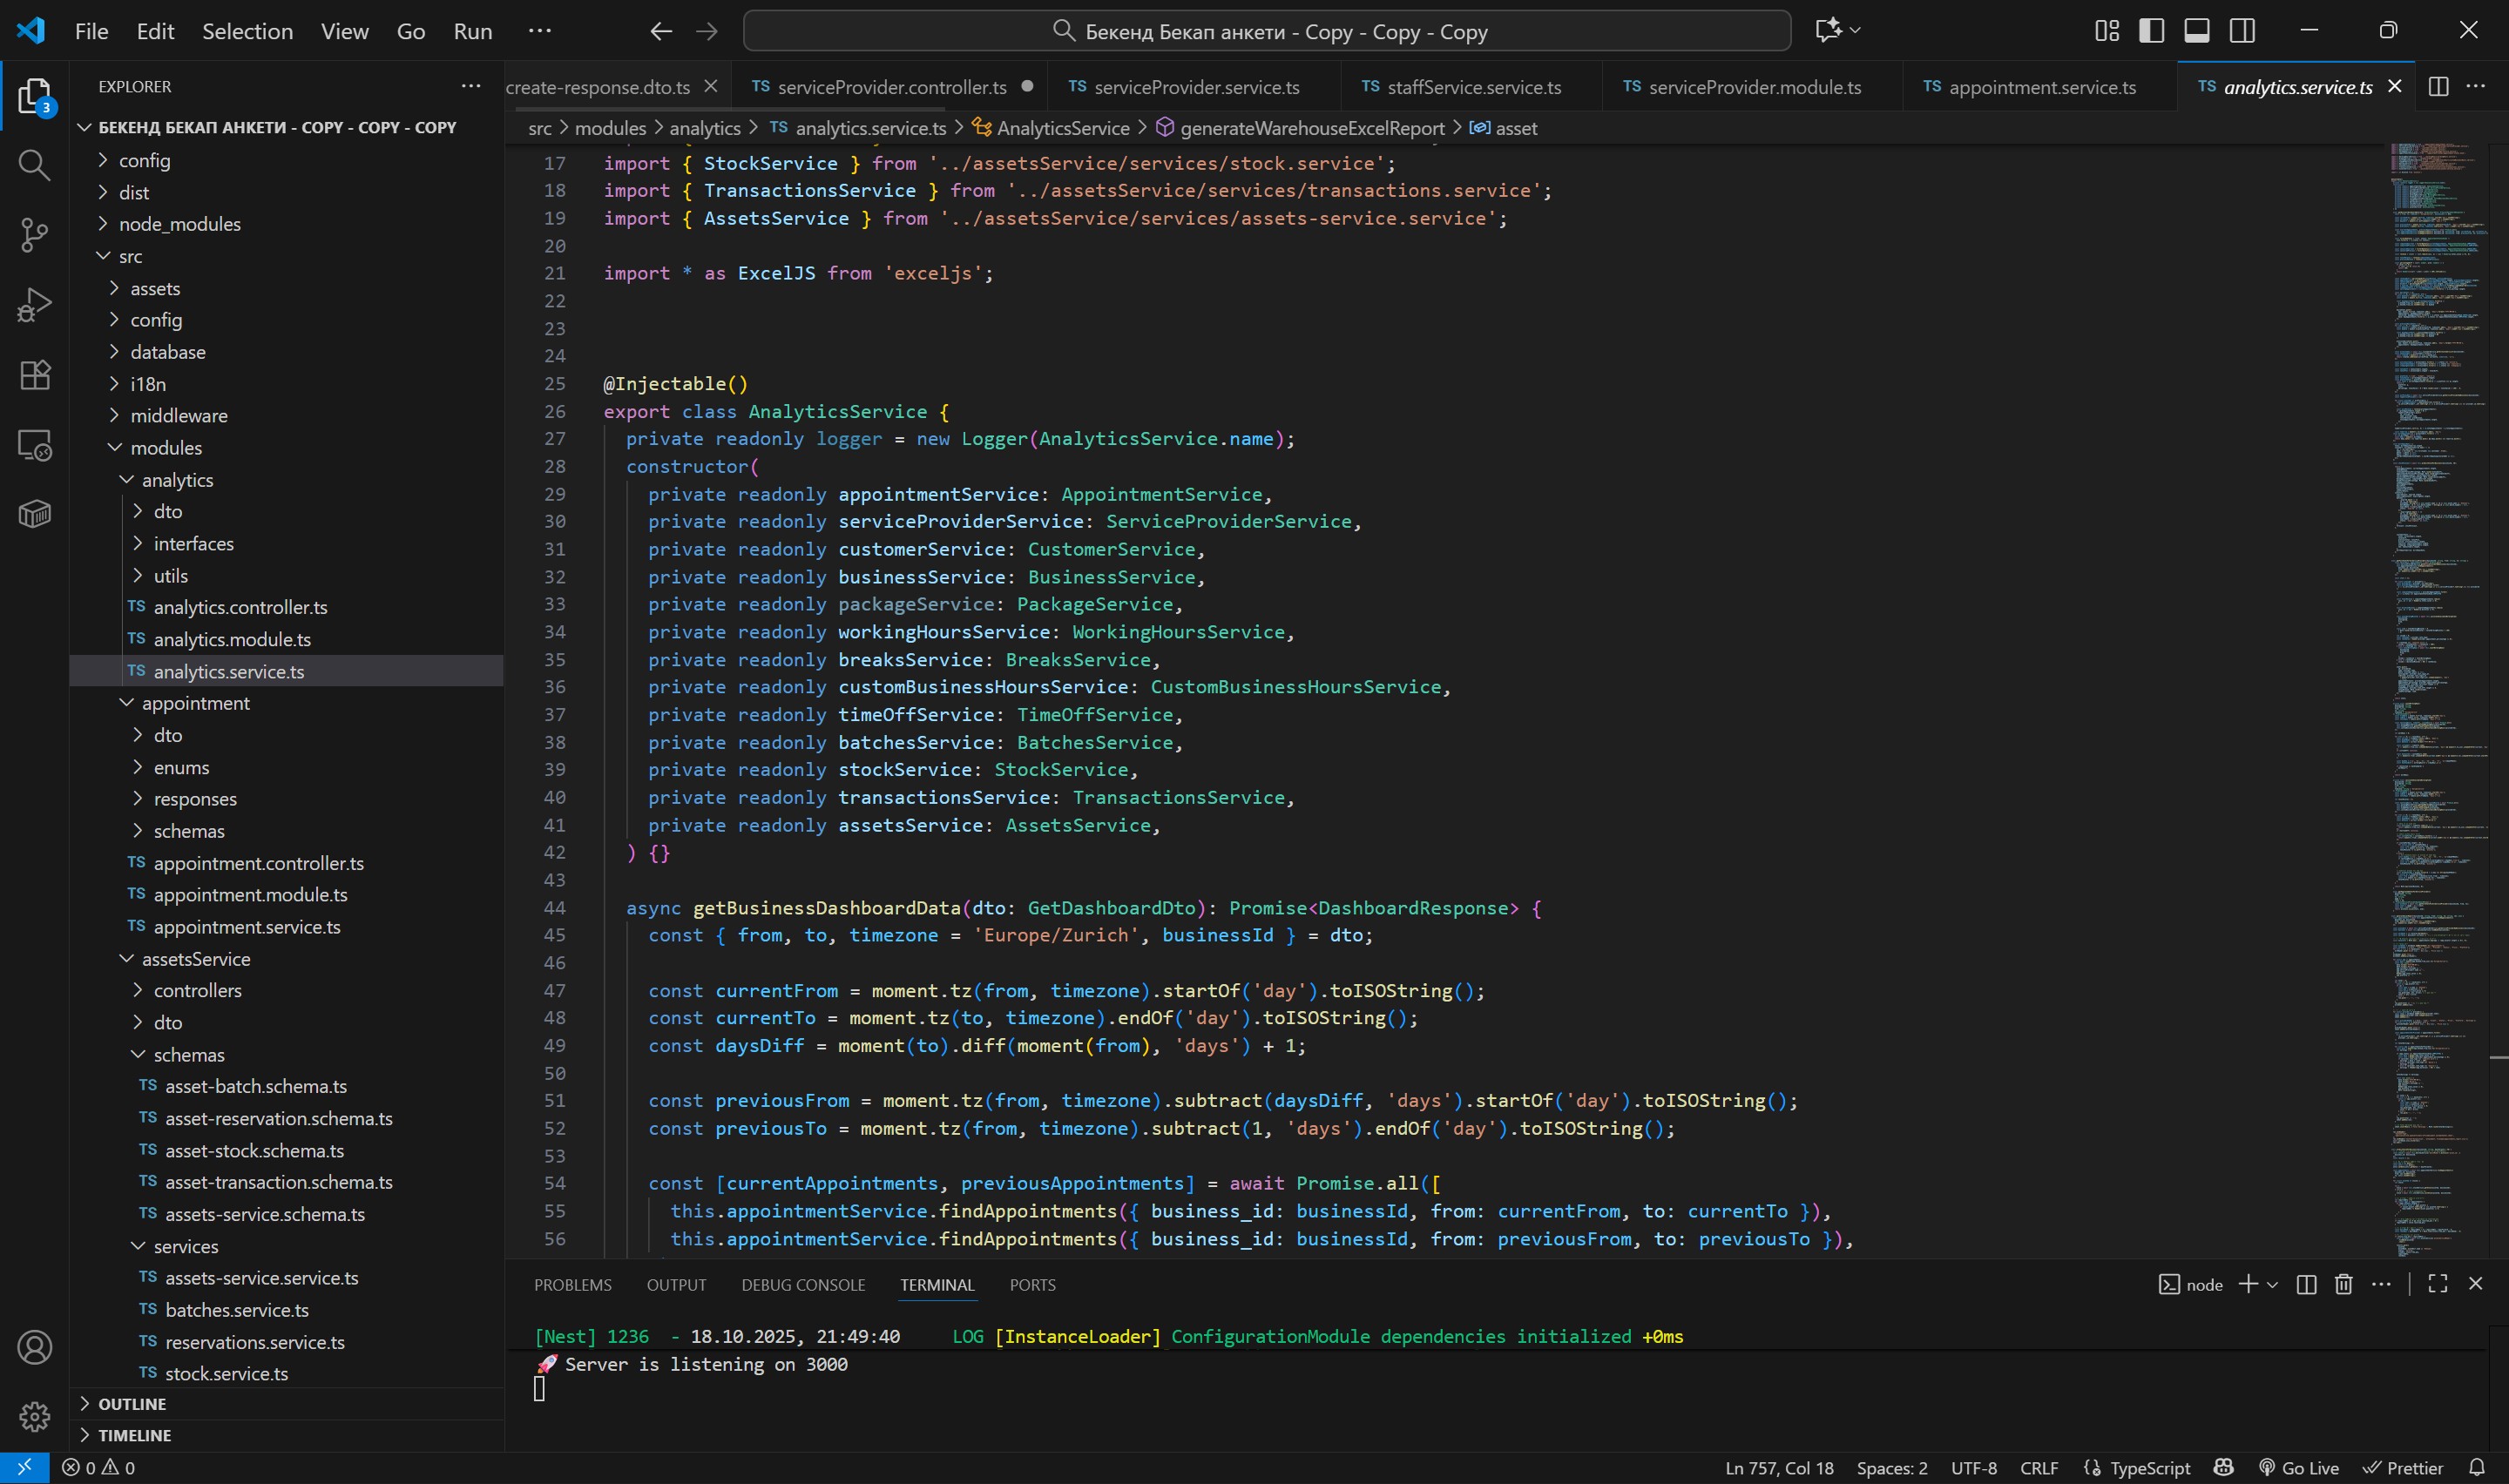Click the Go Live button
The width and height of the screenshot is (2509, 1484).
click(x=2299, y=1467)
